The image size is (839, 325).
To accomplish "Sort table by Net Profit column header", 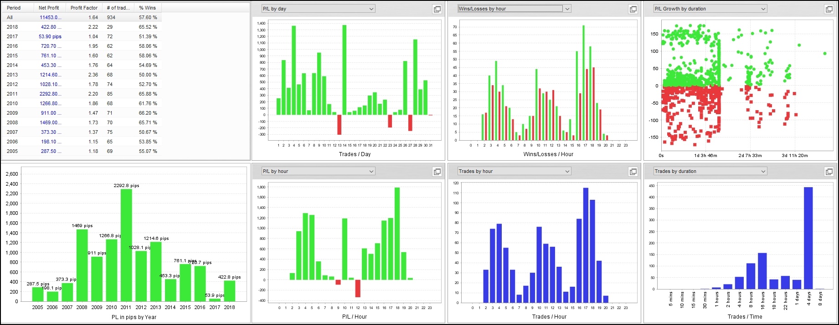I will [49, 8].
